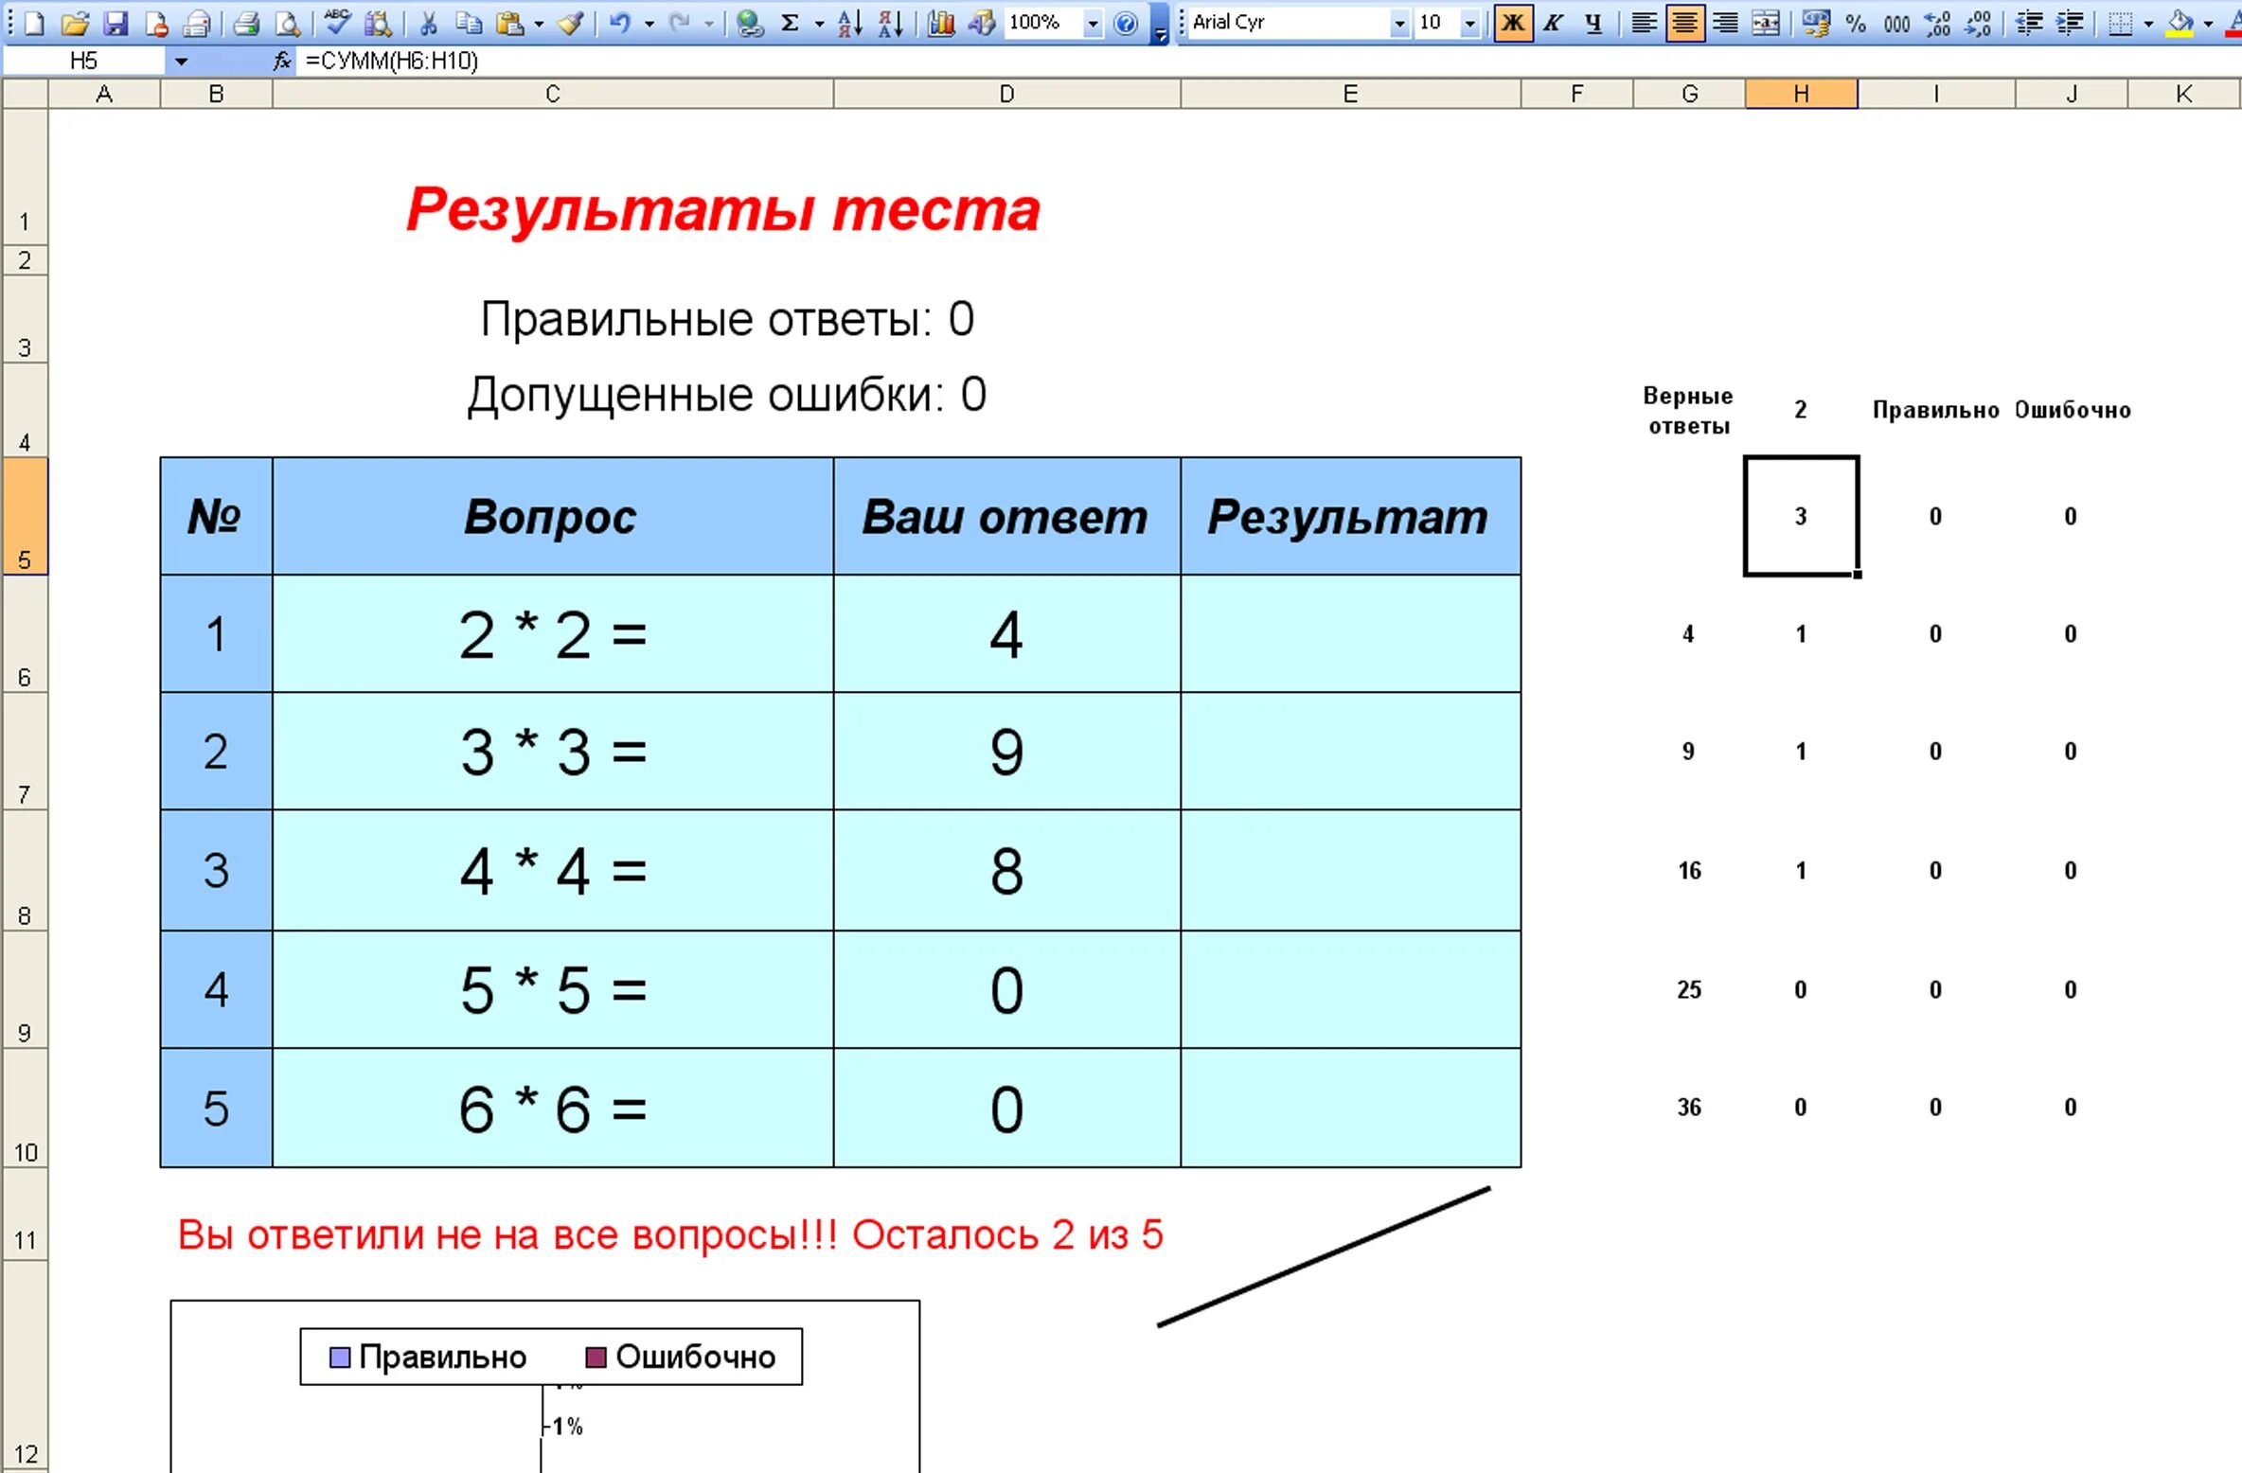2242x1473 pixels.
Task: Toggle italic К formatting
Action: [1553, 23]
